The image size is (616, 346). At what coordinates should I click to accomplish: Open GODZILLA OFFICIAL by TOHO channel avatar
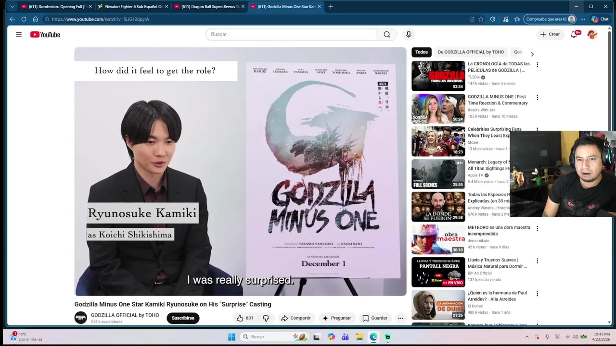click(x=81, y=318)
